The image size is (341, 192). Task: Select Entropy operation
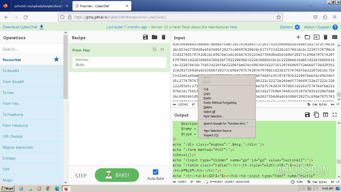pos(31,158)
